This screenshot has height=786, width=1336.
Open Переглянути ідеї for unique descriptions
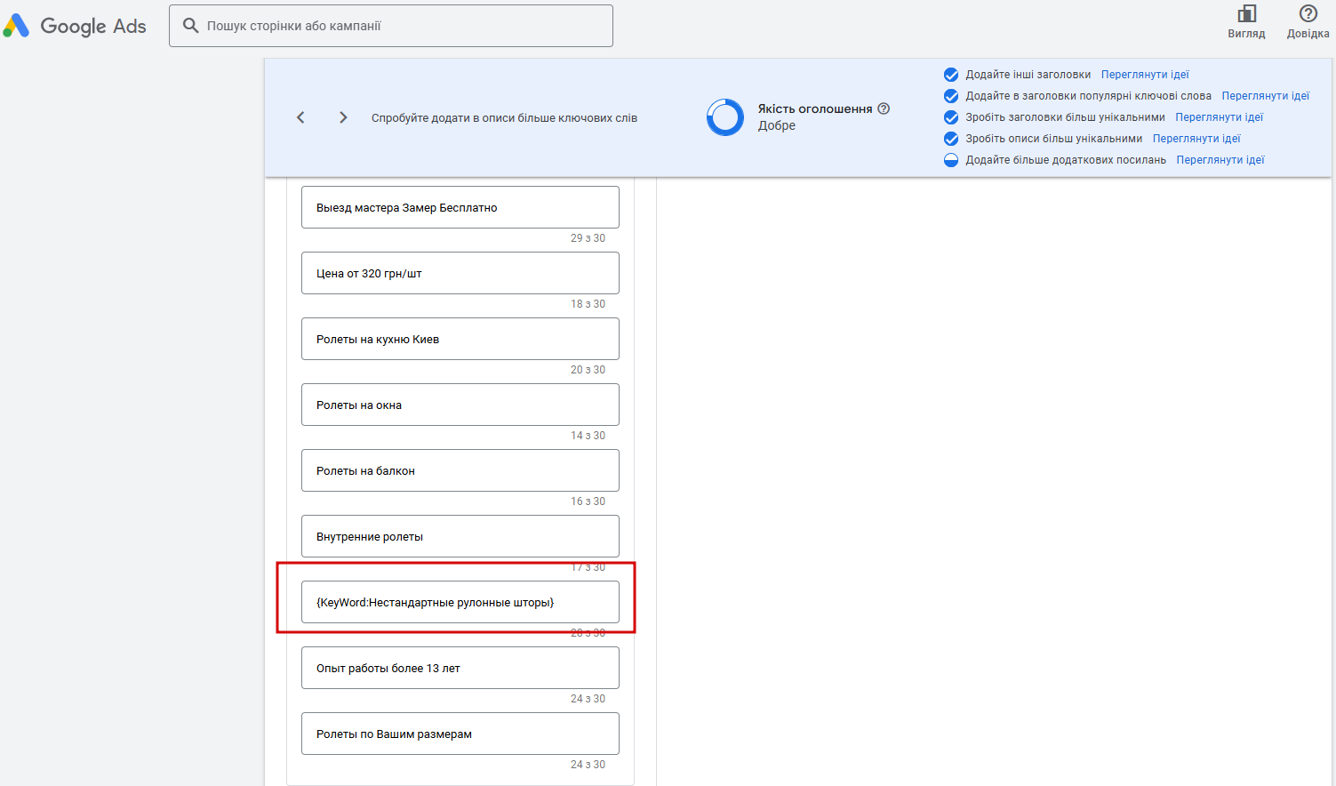pos(1196,139)
